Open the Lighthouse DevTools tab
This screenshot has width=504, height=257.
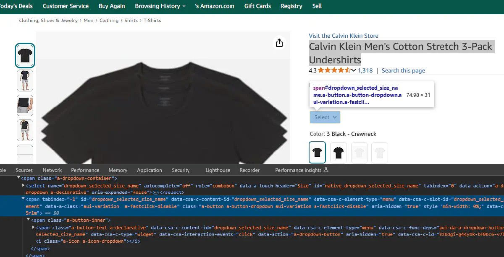(218, 170)
